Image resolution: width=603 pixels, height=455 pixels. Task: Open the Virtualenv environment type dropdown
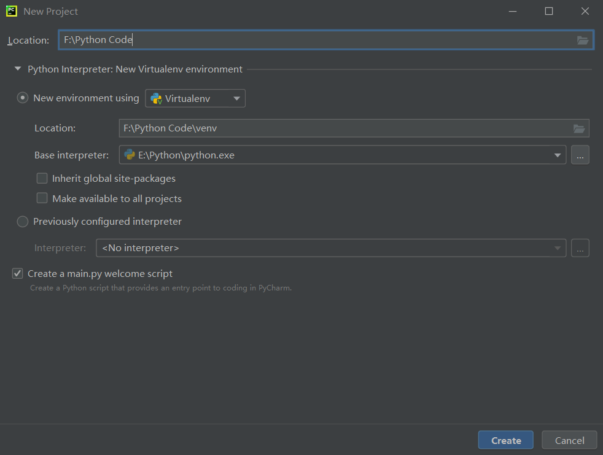[x=195, y=98]
